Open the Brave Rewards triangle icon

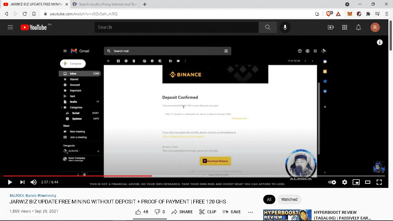(x=338, y=14)
